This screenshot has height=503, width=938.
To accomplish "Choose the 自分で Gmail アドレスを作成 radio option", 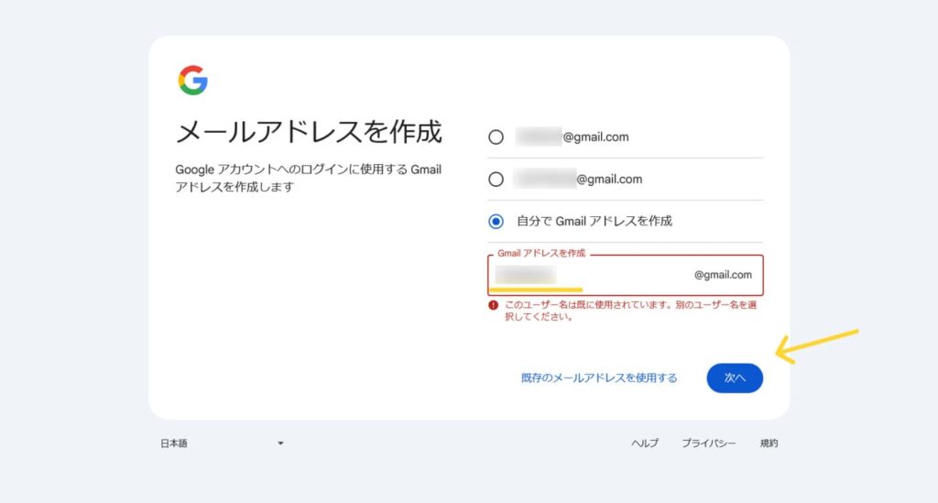I will (x=496, y=222).
